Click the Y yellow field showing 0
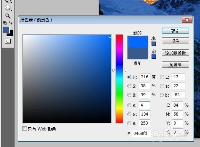The height and width of the screenshot is (147, 200). coord(177,123)
